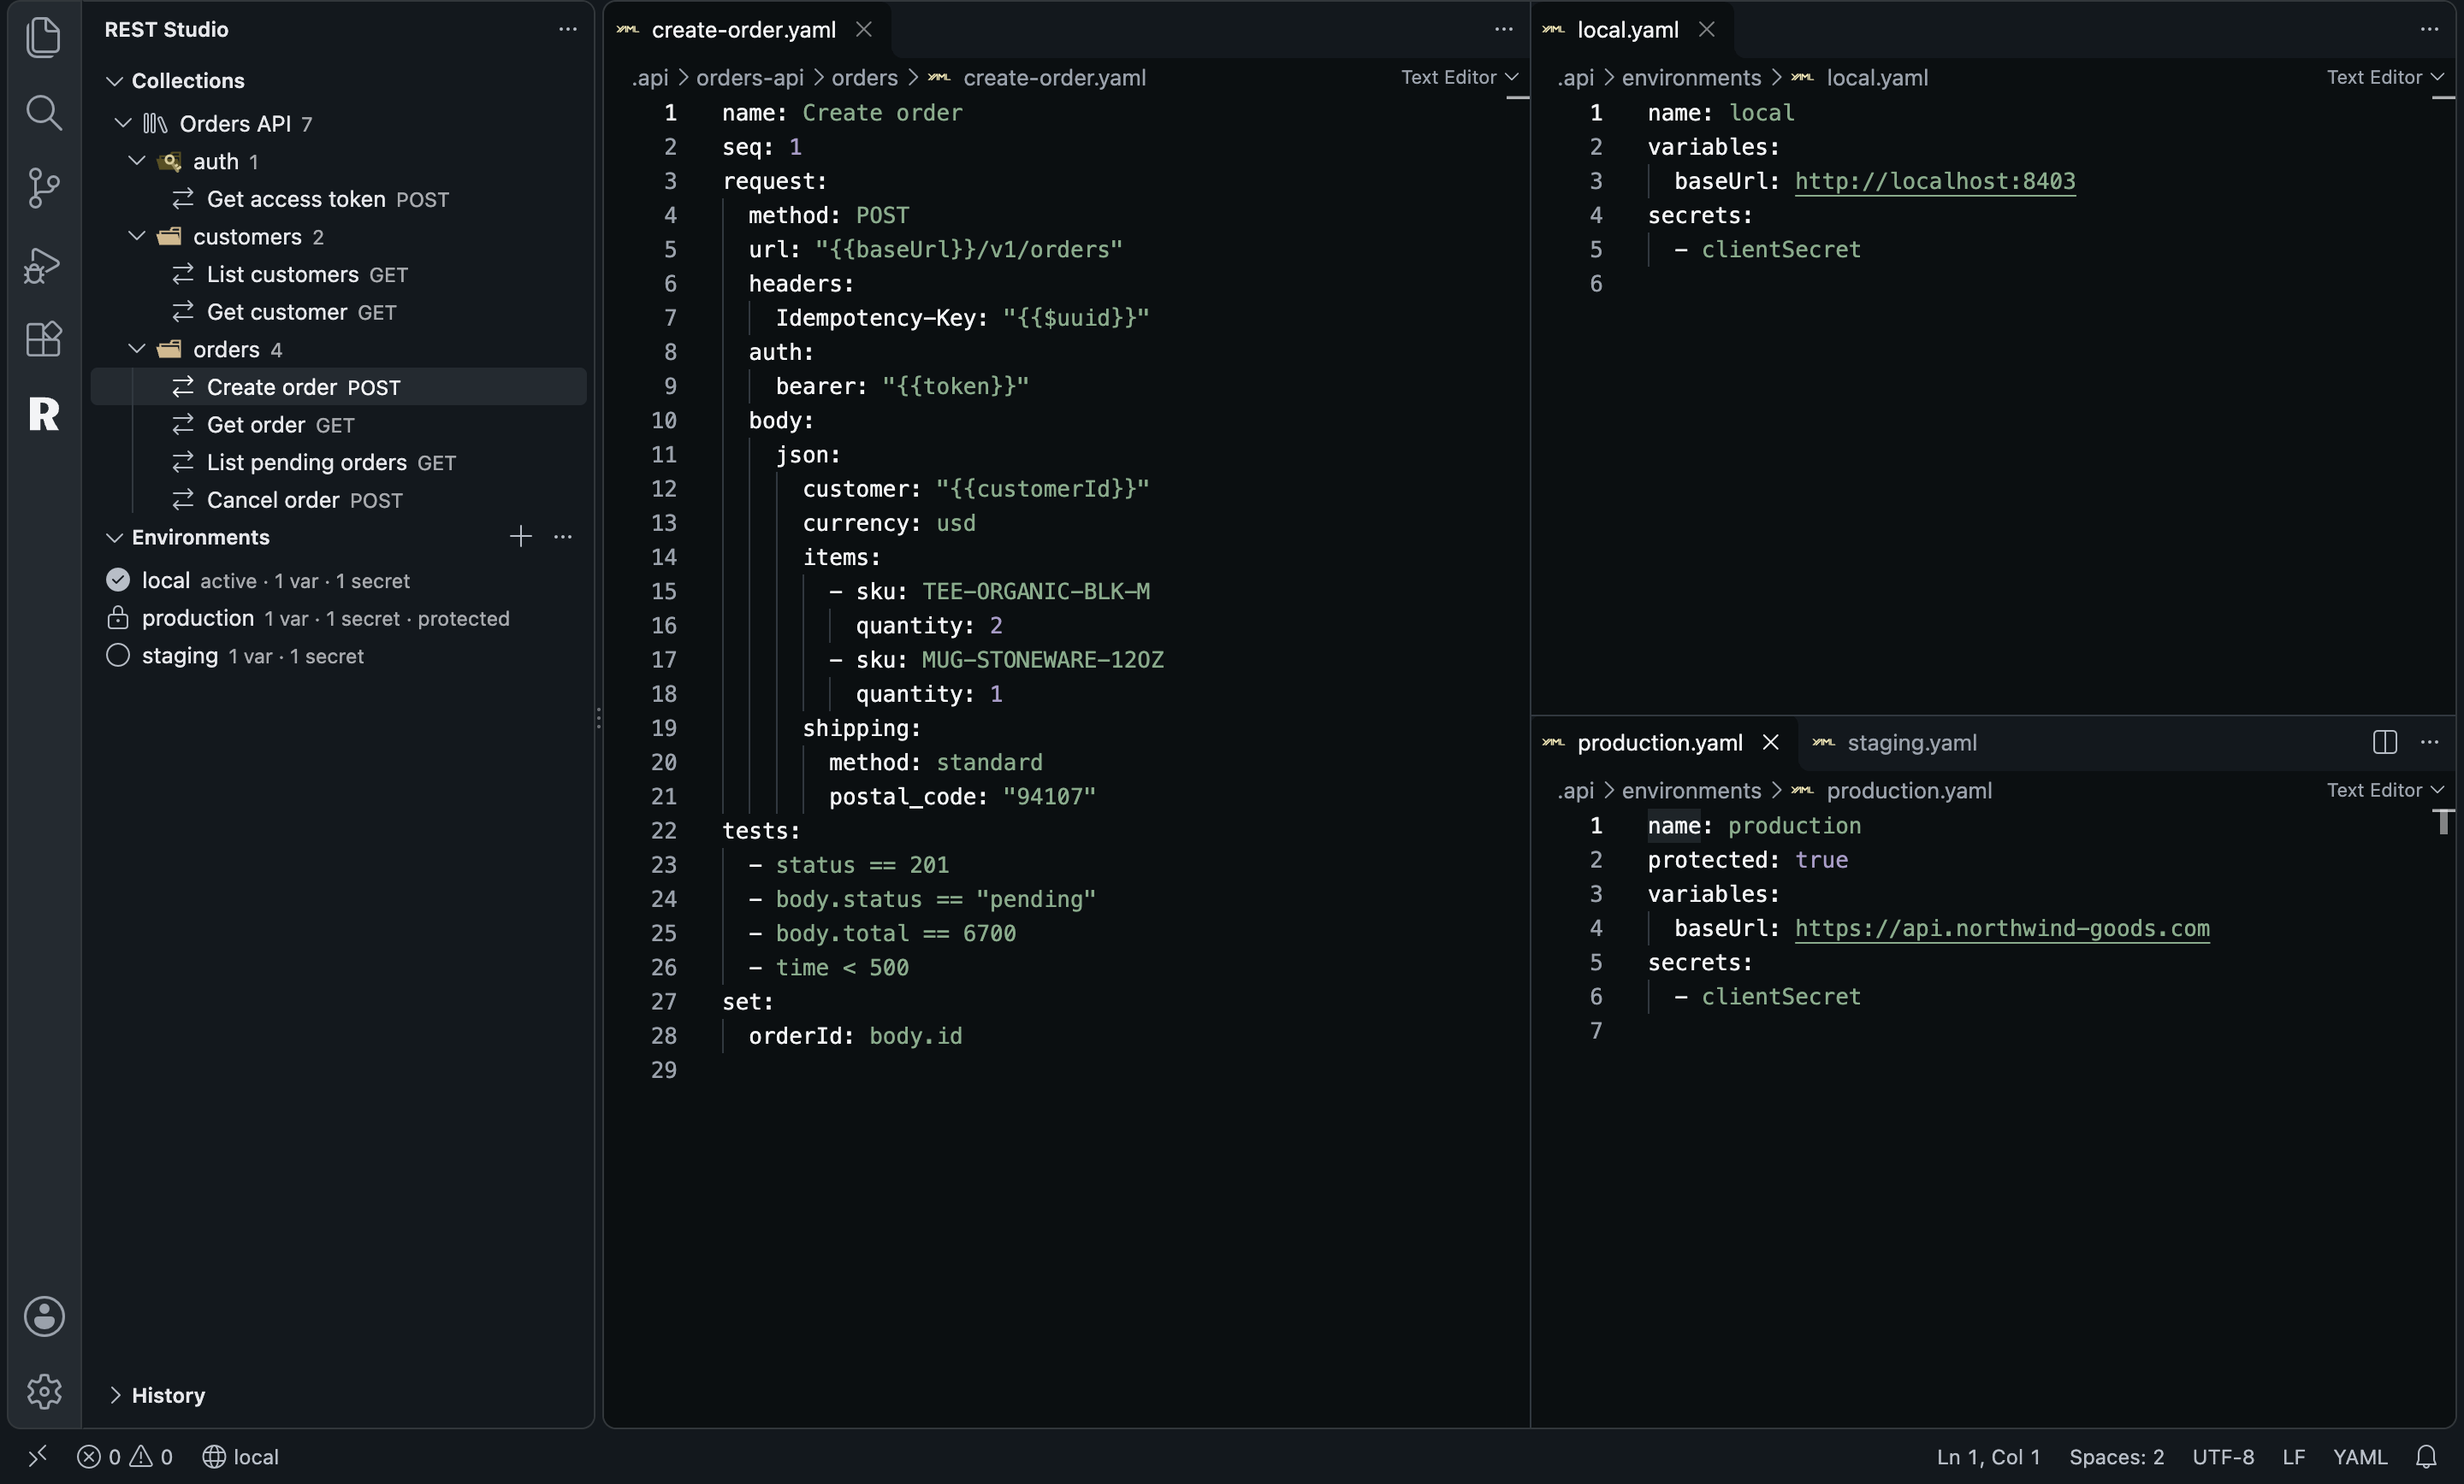The height and width of the screenshot is (1484, 2464).
Task: Collapse the auth folder
Action: click(137, 161)
